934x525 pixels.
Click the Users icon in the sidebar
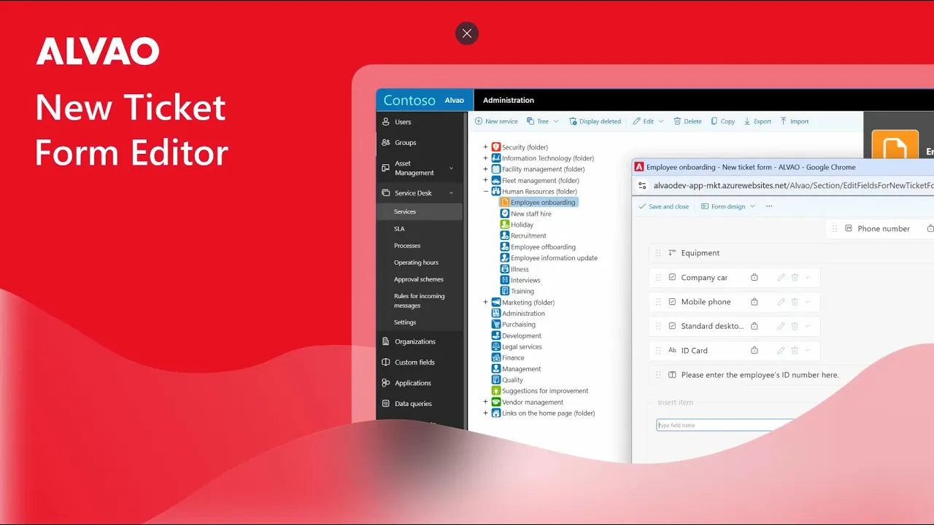pyautogui.click(x=386, y=122)
